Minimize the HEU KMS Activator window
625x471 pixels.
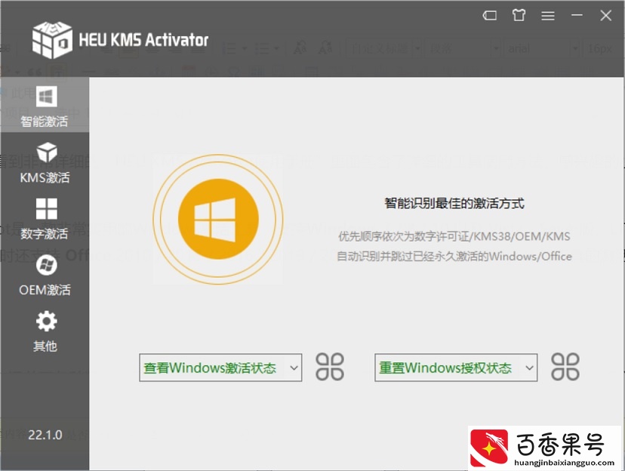pos(577,16)
